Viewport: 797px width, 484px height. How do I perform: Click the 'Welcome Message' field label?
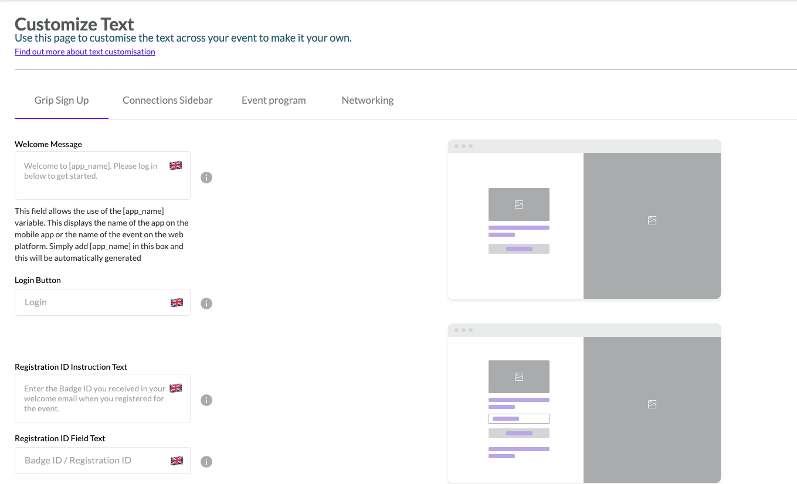[x=48, y=144]
